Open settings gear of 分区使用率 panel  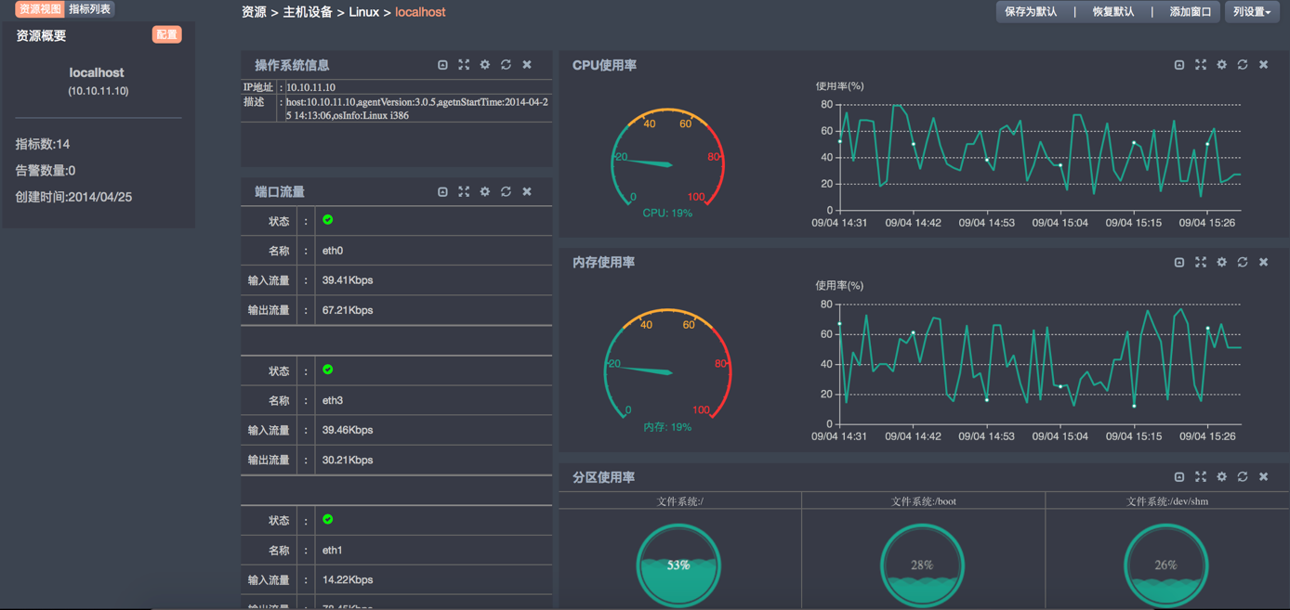pyautogui.click(x=1221, y=477)
